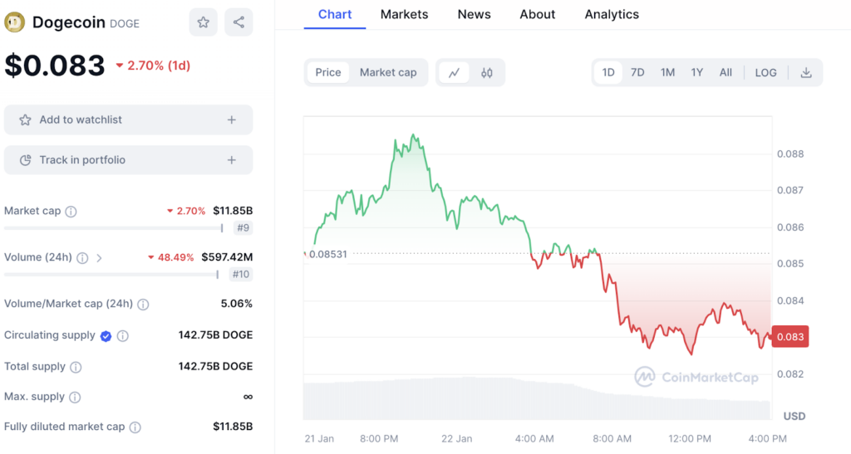Expand Volume (24h) chevron arrow
Viewport: 851px width, 454px height.
(x=100, y=258)
